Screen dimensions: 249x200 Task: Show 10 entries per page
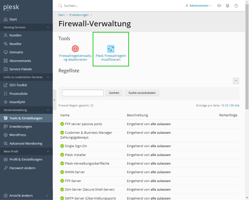click(x=223, y=105)
